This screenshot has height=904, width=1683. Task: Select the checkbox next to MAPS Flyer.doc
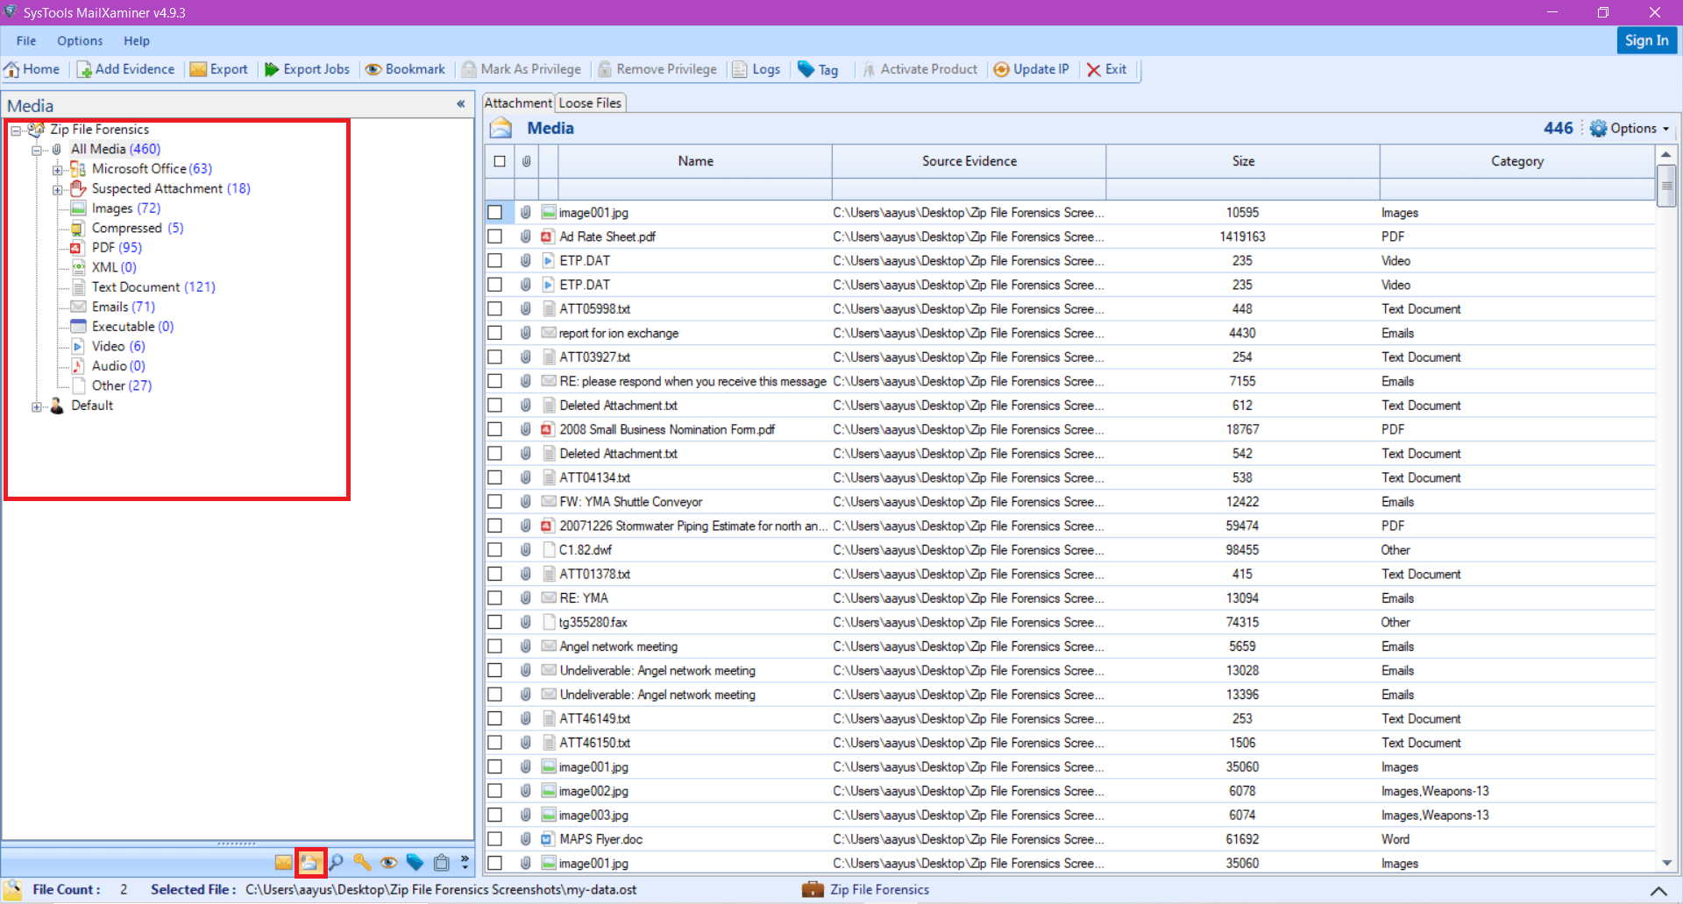(496, 839)
